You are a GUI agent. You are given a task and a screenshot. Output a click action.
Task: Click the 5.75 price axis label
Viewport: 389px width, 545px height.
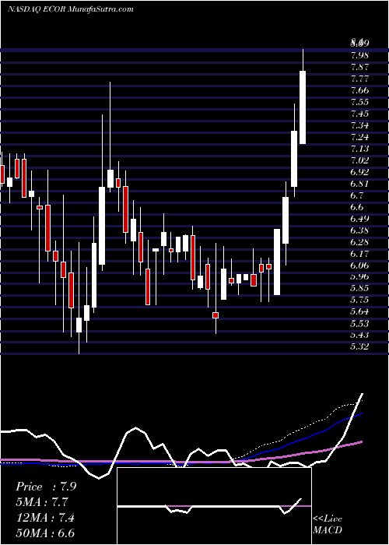[359, 300]
